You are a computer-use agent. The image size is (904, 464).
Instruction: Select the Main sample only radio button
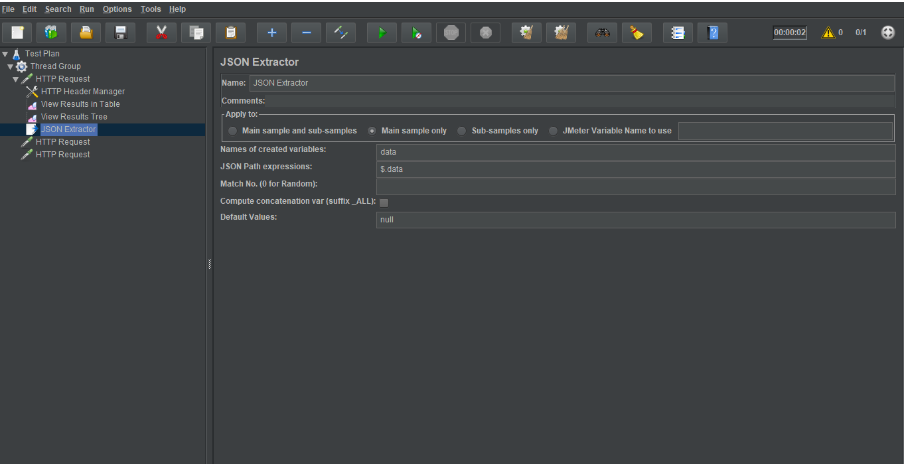click(x=372, y=130)
